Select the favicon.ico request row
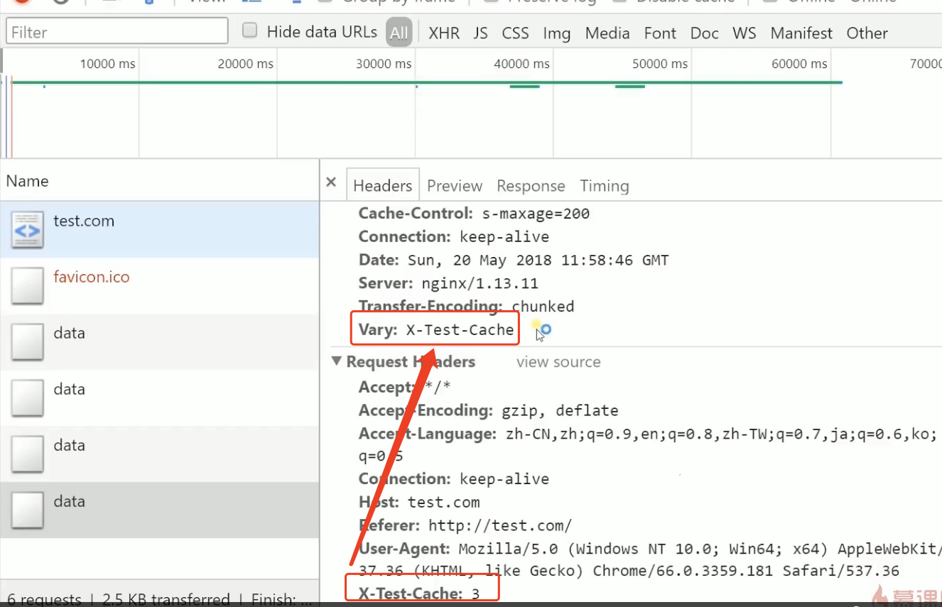Image resolution: width=942 pixels, height=607 pixels. pos(160,285)
